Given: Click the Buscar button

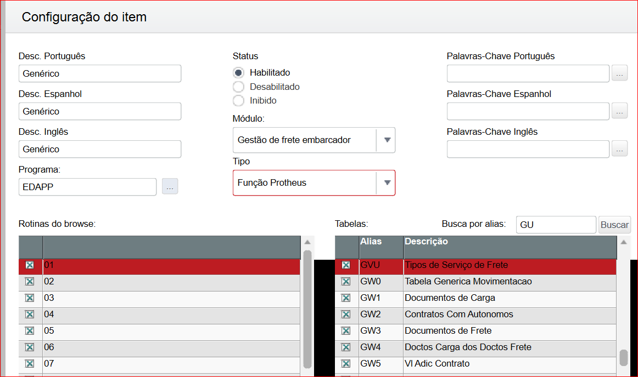Looking at the screenshot, I should coord(614,225).
